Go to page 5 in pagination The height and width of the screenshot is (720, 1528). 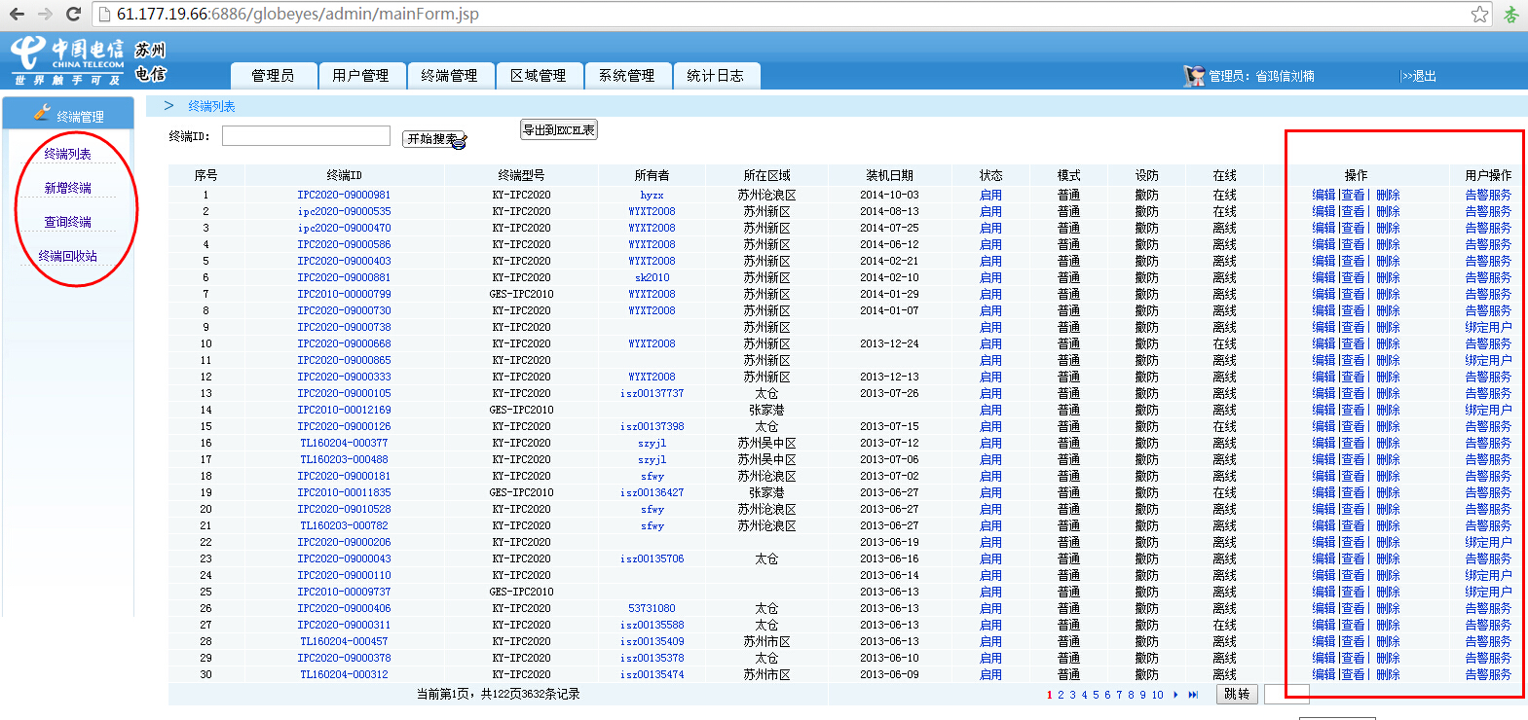1096,695
